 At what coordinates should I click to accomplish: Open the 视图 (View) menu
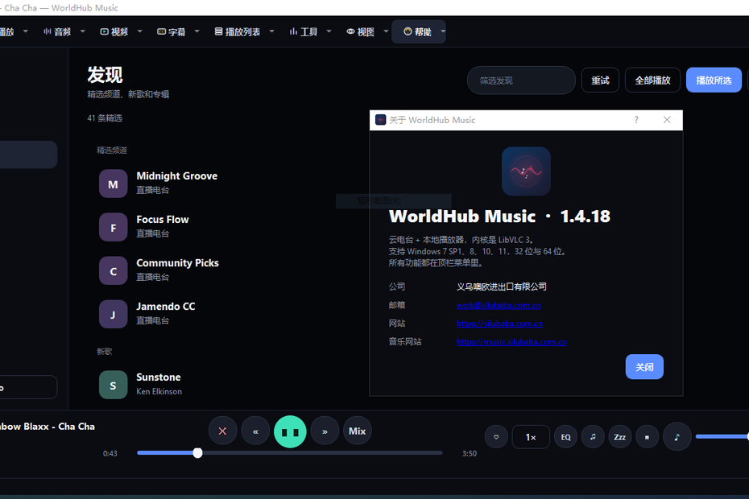coord(360,32)
